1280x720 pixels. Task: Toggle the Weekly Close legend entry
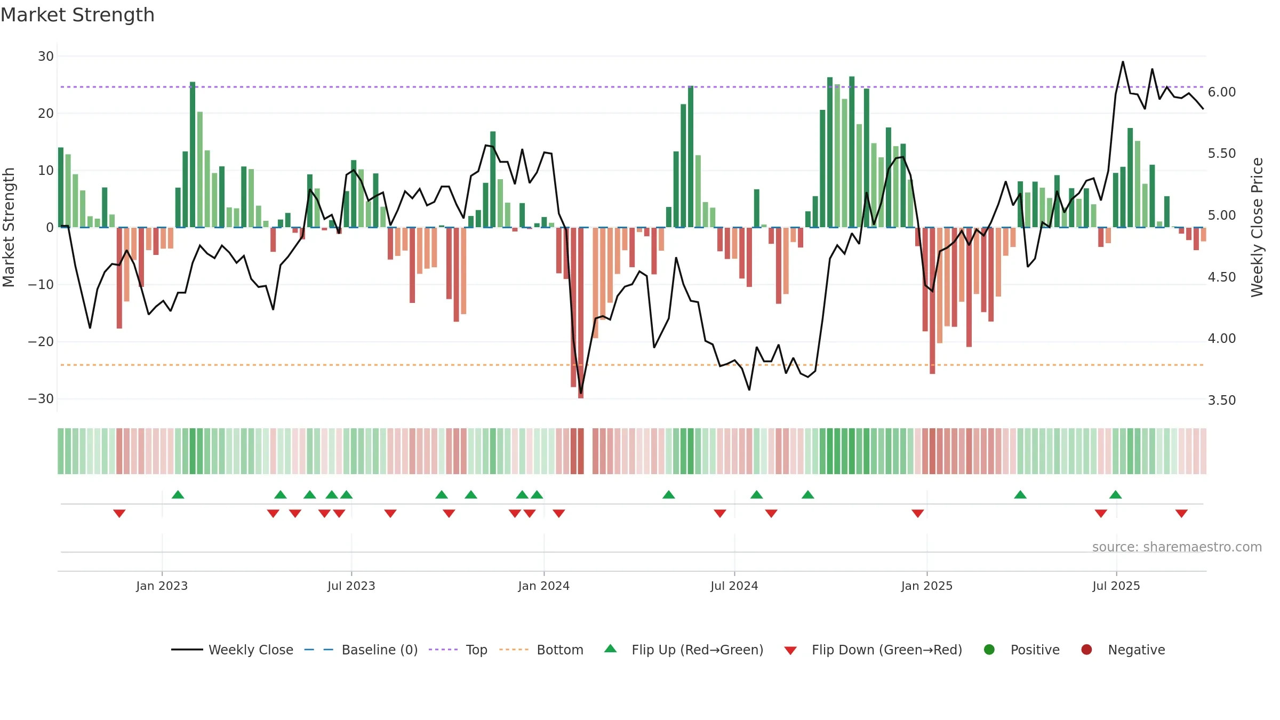click(232, 650)
